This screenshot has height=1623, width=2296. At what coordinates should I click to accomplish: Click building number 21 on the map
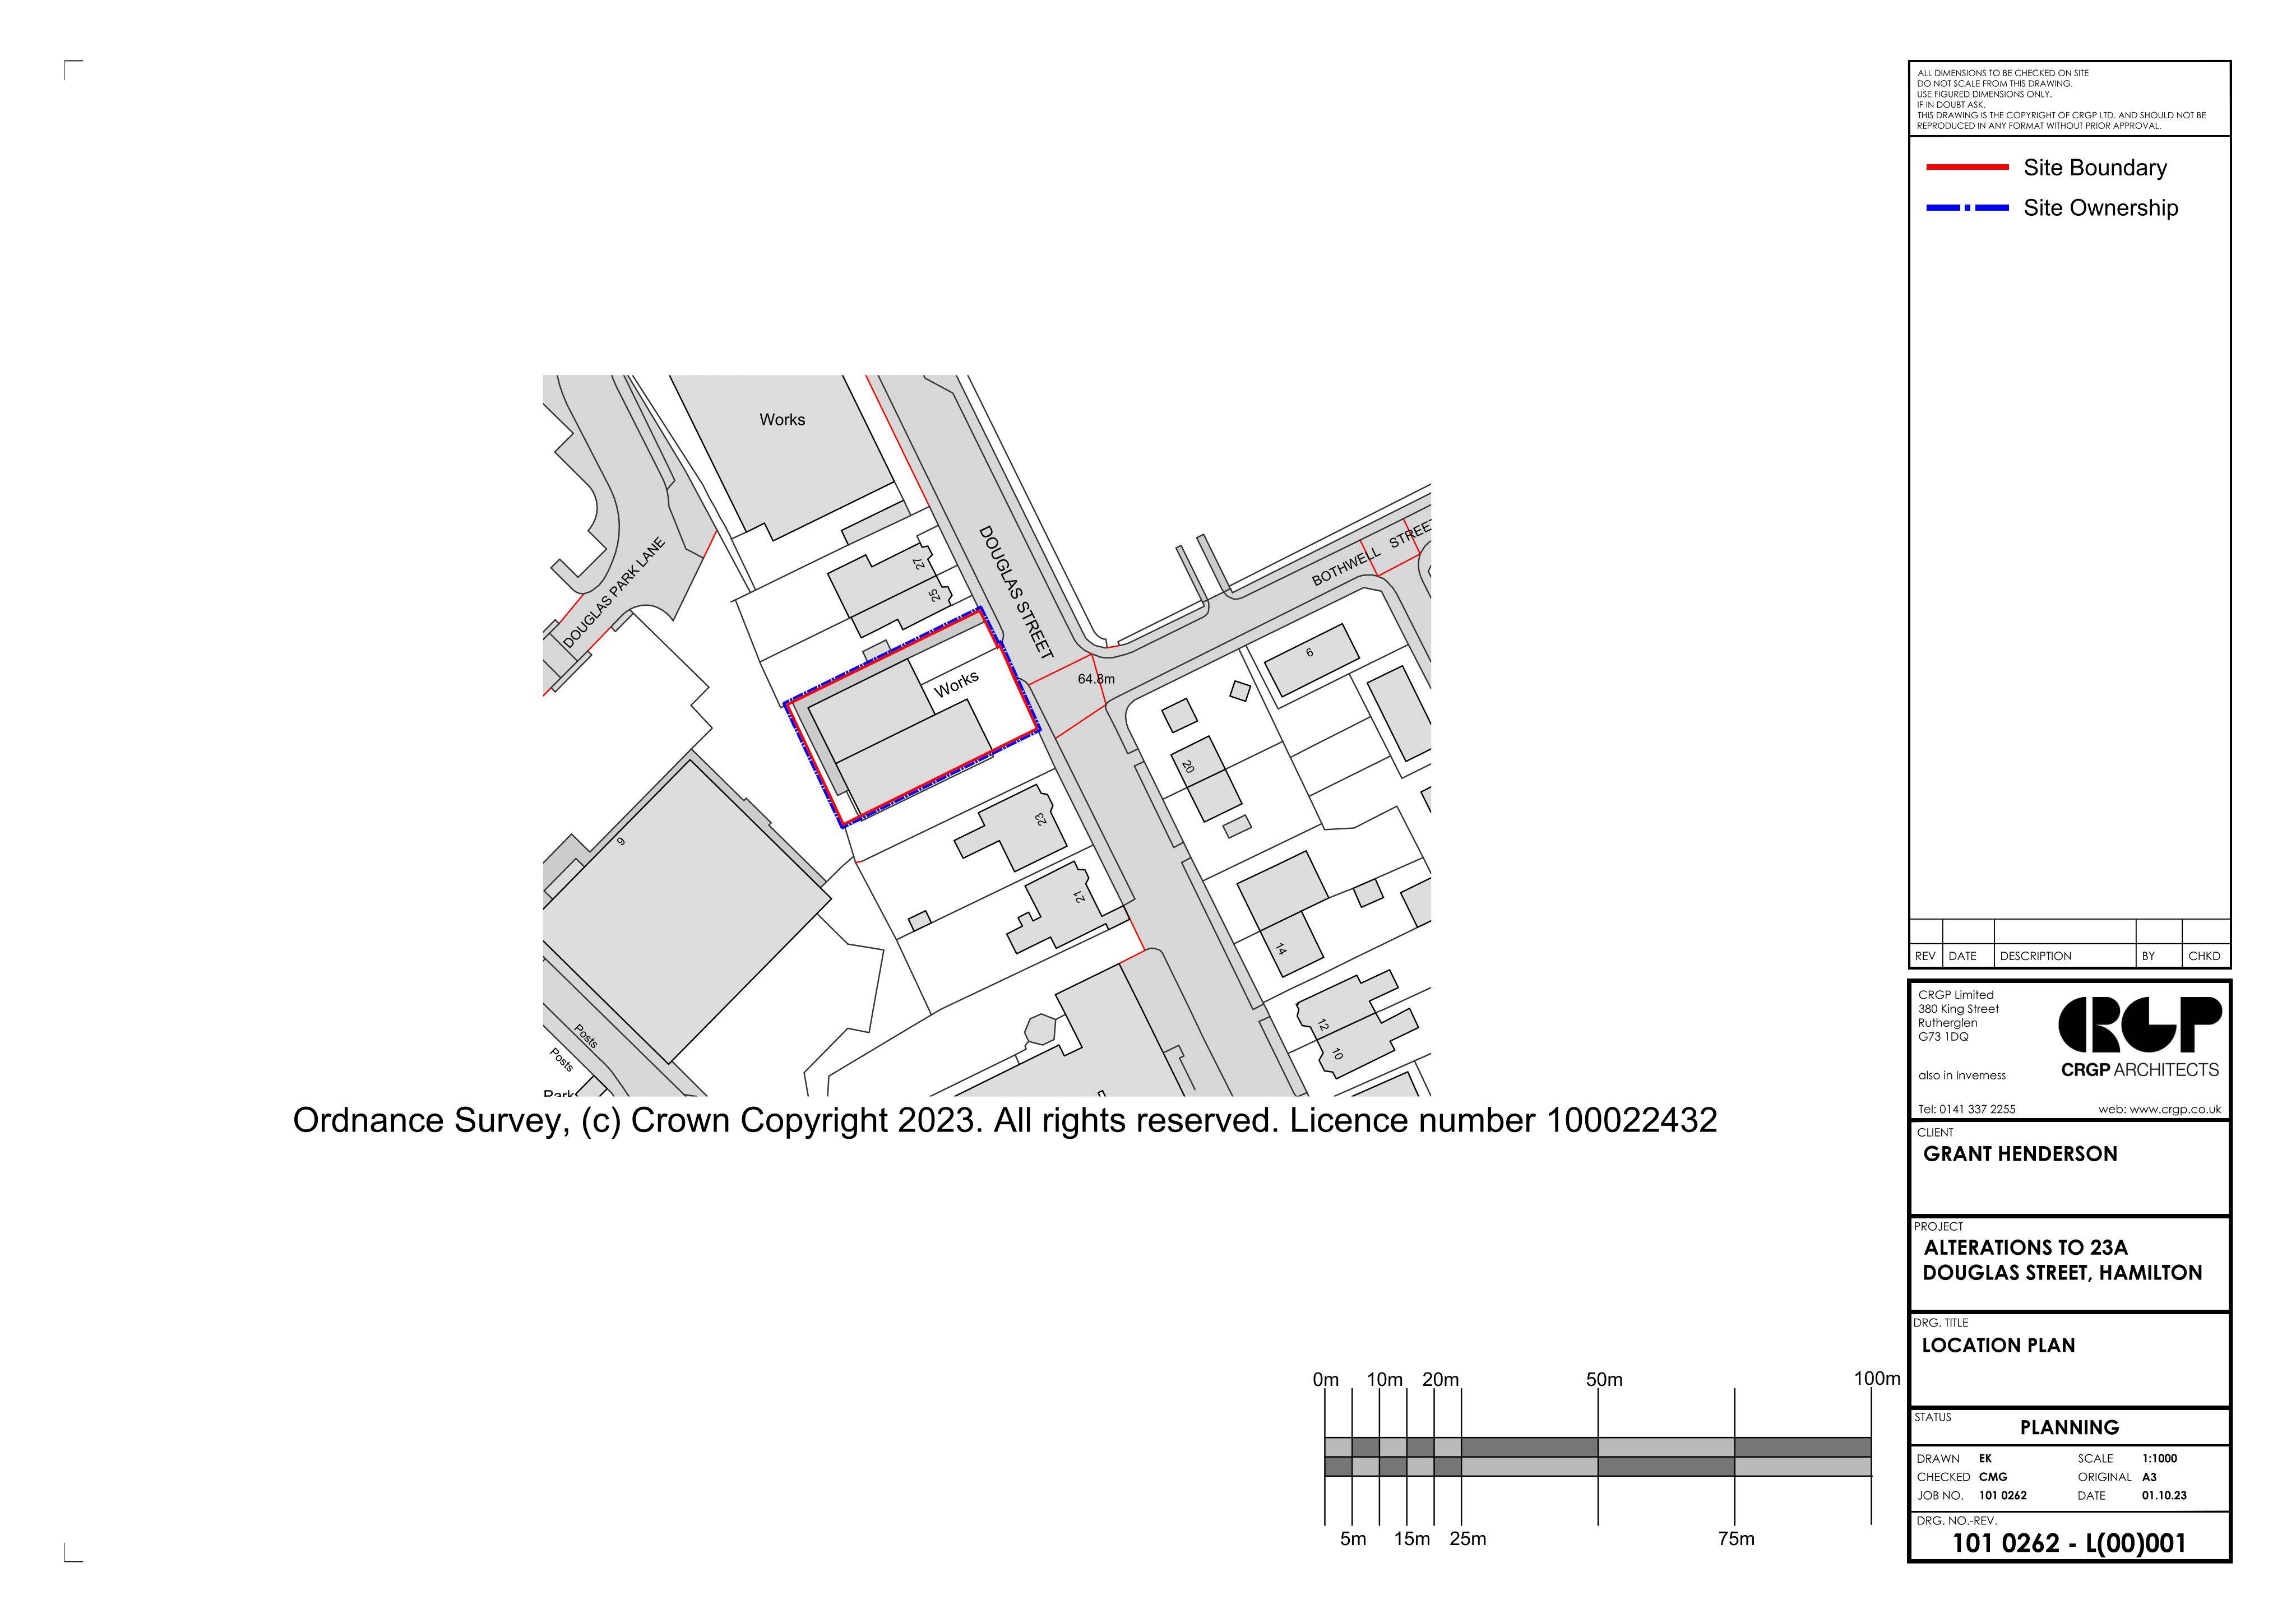(1080, 897)
